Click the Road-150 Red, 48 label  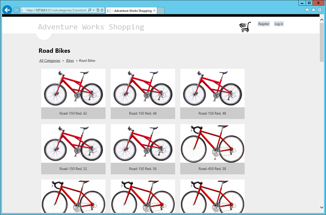(x=212, y=113)
